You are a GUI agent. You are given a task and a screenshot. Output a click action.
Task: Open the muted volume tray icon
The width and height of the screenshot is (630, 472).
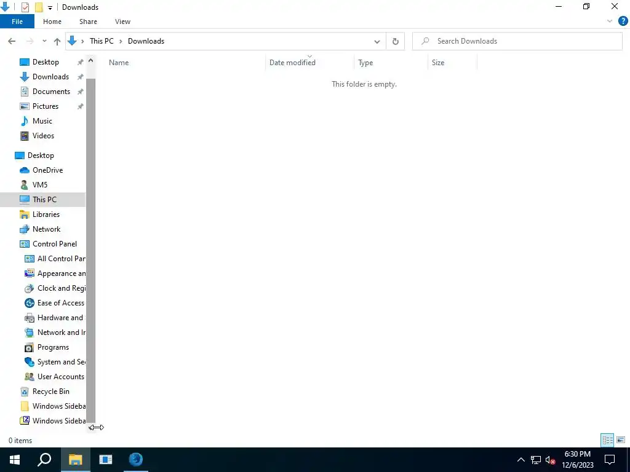pos(550,460)
